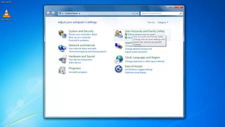Minimize the Control Panel window
This screenshot has width=225, height=127.
tap(168, 7)
